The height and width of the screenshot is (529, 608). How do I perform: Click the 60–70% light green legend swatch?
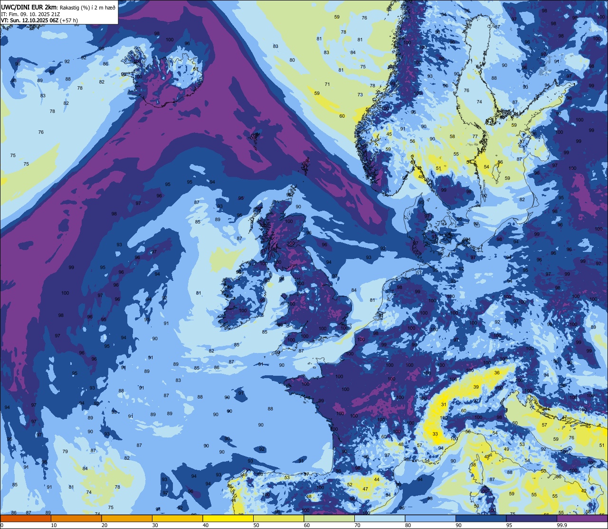tap(329, 518)
